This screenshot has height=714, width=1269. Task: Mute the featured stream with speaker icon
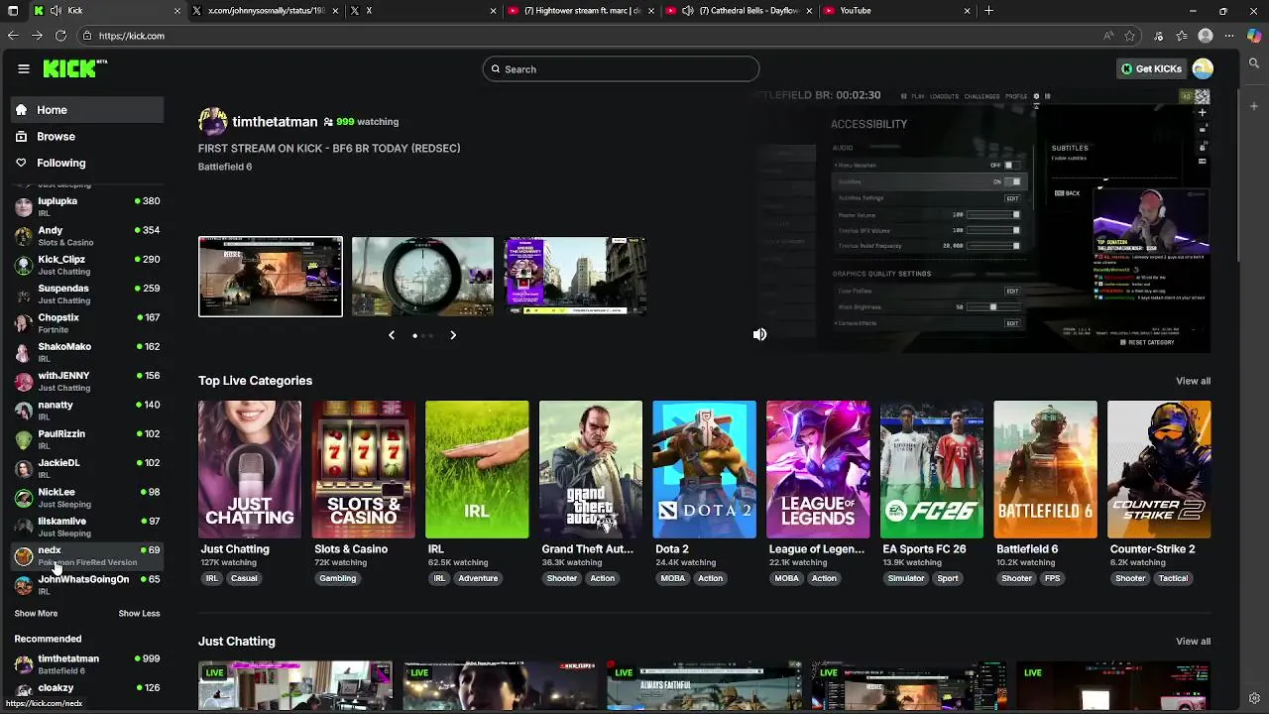[x=759, y=334]
